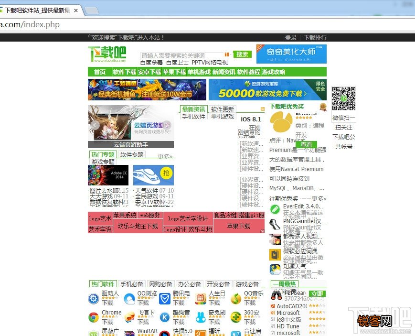415x336 pixels.
Task: Click the 50000款游戏免费下载 banner
Action: click(x=267, y=89)
